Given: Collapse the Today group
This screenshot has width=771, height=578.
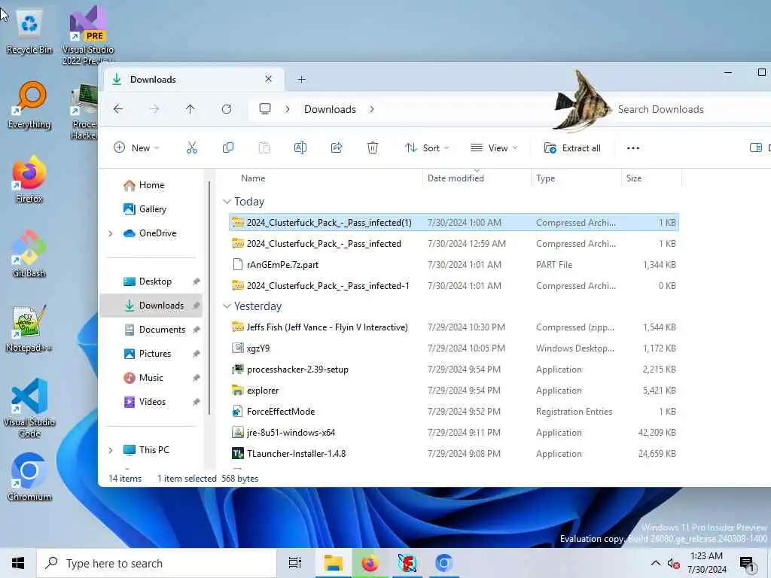Looking at the screenshot, I should click(227, 202).
